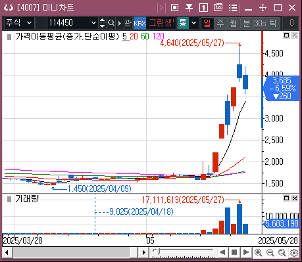Viewport: 302px width, 262px height.
Task: Click the square window-mode icon in title bar
Action: [x=174, y=8]
